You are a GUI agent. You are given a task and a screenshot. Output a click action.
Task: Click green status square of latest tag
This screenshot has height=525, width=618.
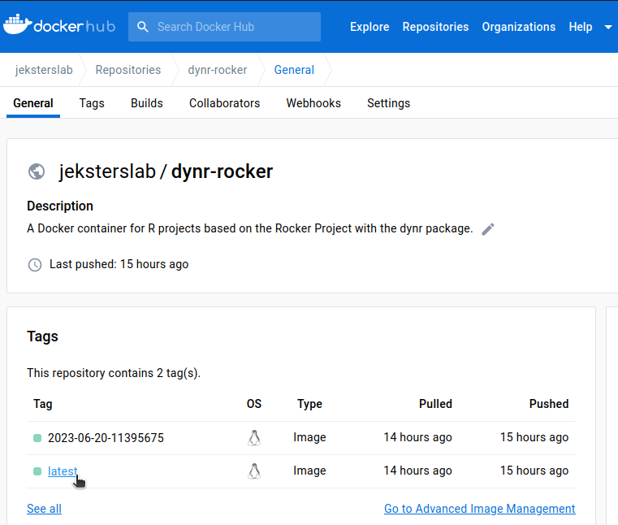37,471
